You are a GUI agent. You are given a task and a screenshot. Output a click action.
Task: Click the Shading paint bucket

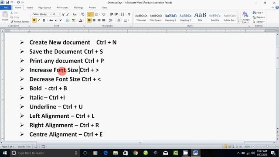click(119, 20)
